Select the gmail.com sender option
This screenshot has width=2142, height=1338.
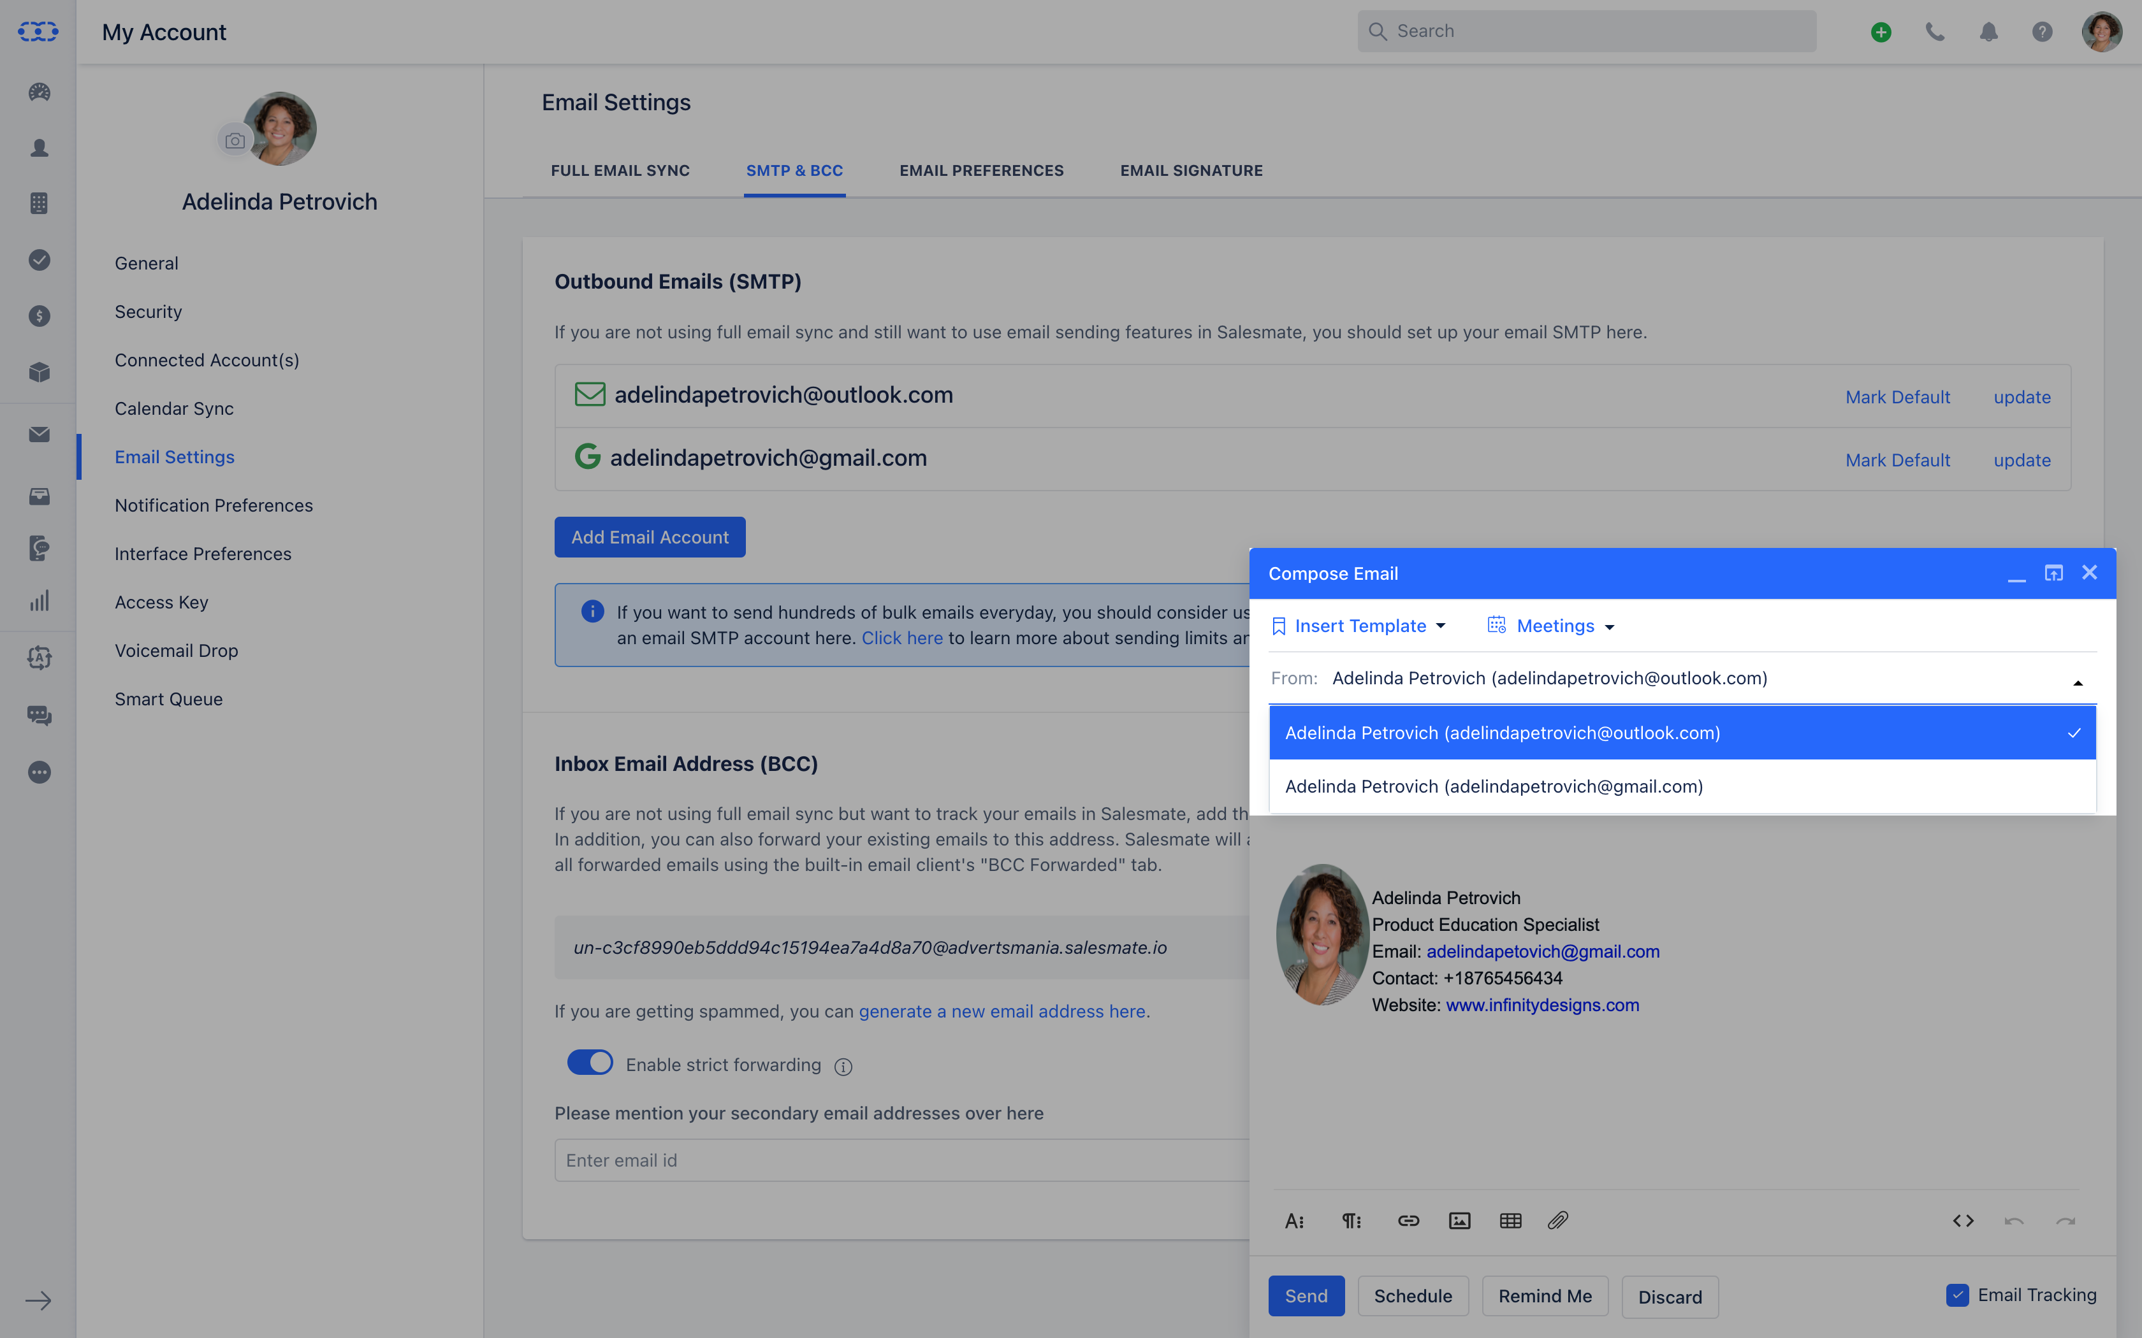coord(1682,786)
